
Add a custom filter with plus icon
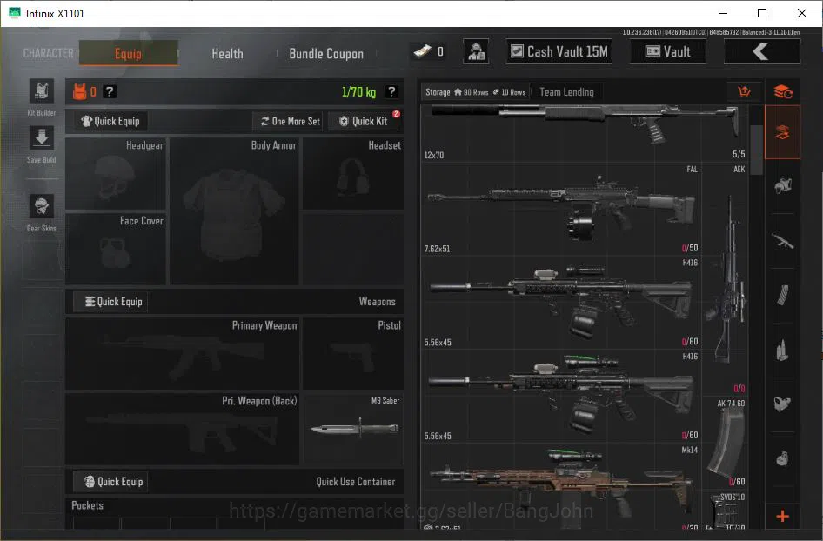coord(783,517)
